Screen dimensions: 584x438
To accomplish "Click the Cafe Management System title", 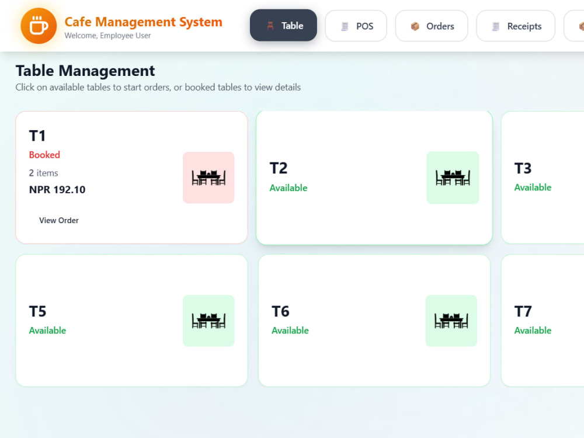I will tap(144, 22).
